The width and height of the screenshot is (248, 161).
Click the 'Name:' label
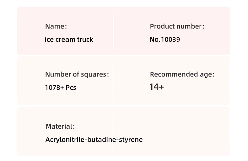click(x=56, y=26)
